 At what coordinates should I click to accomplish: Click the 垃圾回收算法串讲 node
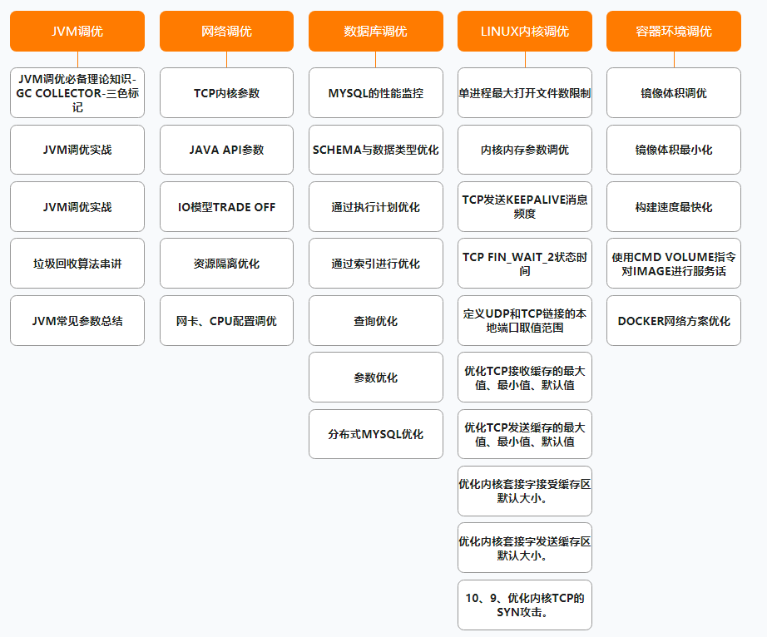77,264
